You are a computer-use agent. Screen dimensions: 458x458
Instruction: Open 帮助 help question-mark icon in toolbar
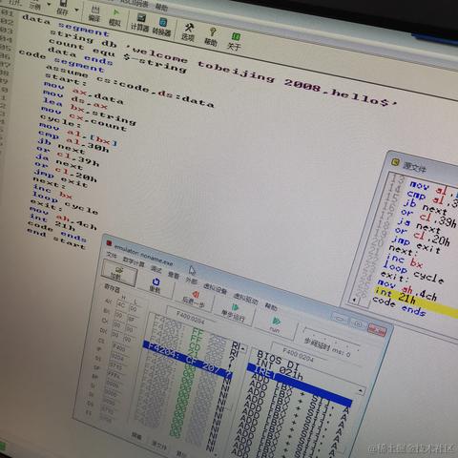point(211,36)
